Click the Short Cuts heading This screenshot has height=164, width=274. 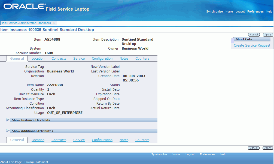click(244, 39)
